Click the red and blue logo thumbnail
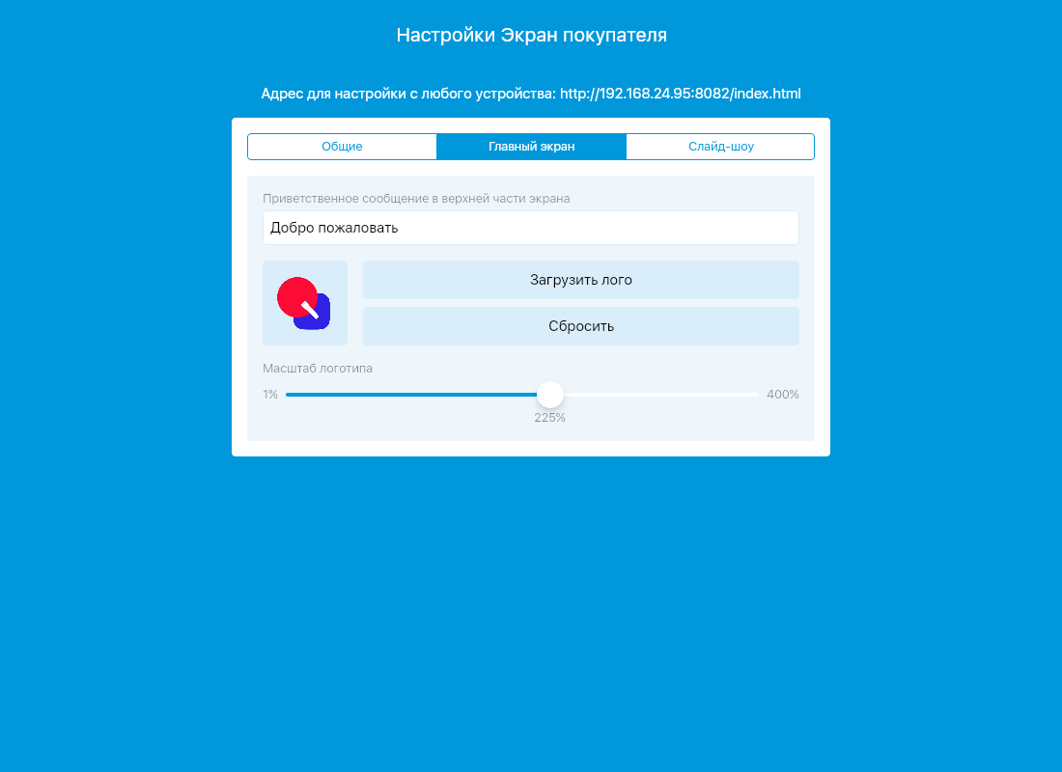This screenshot has height=772, width=1062. [x=305, y=302]
